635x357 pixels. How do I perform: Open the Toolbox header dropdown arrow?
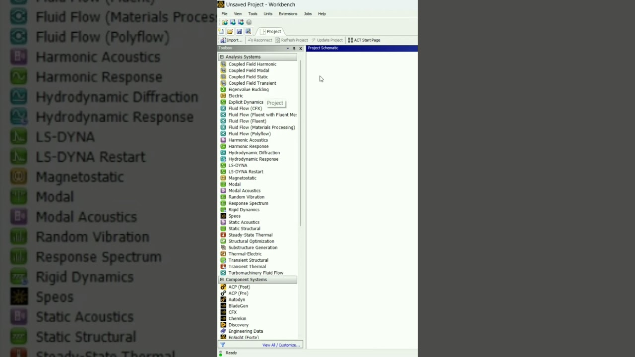tap(288, 49)
